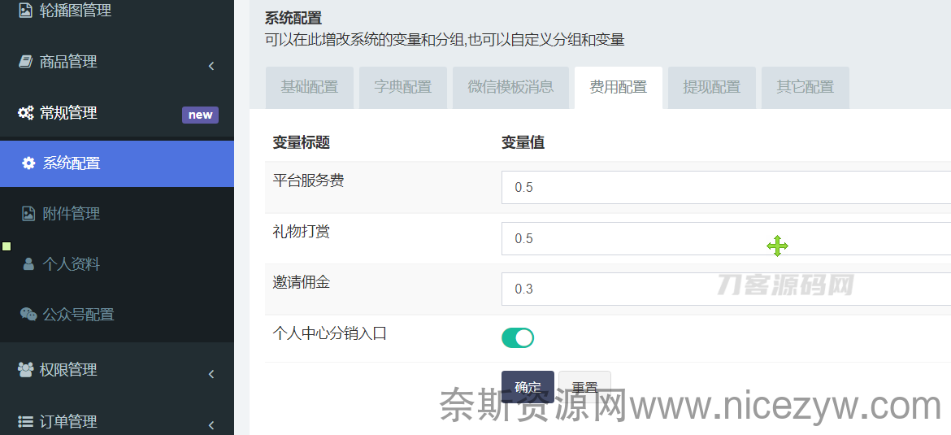Open the 微信模板消息 tab

point(510,87)
